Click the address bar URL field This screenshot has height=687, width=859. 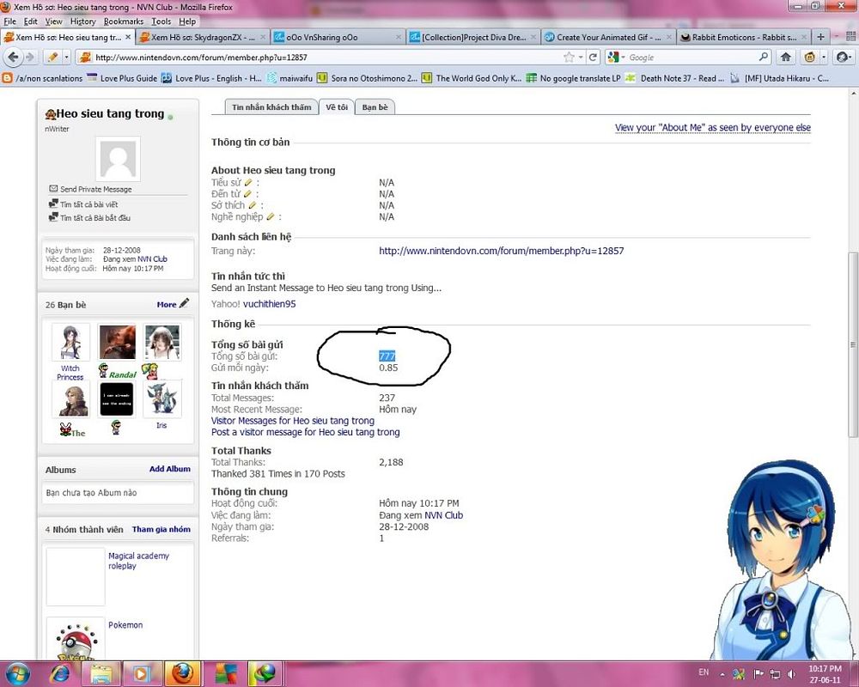pos(327,57)
